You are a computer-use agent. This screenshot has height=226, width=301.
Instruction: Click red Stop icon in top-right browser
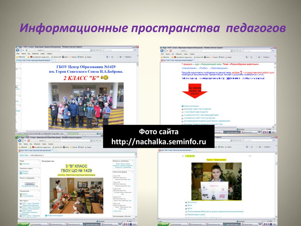240,51
